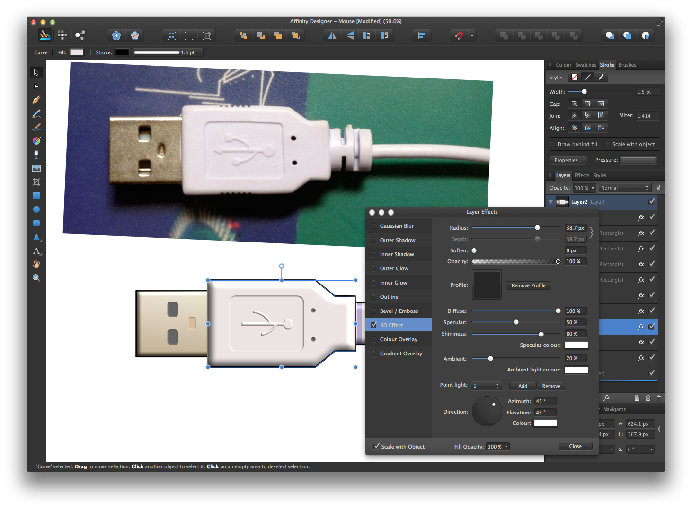
Task: Select the Artistic Text tool
Action: pyautogui.click(x=36, y=251)
